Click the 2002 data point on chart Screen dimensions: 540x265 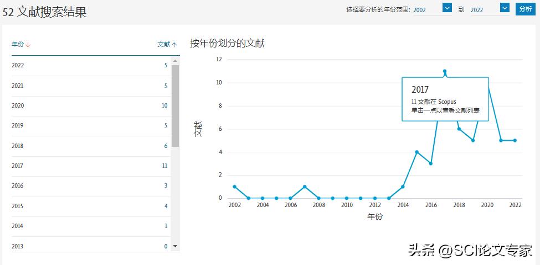234,187
